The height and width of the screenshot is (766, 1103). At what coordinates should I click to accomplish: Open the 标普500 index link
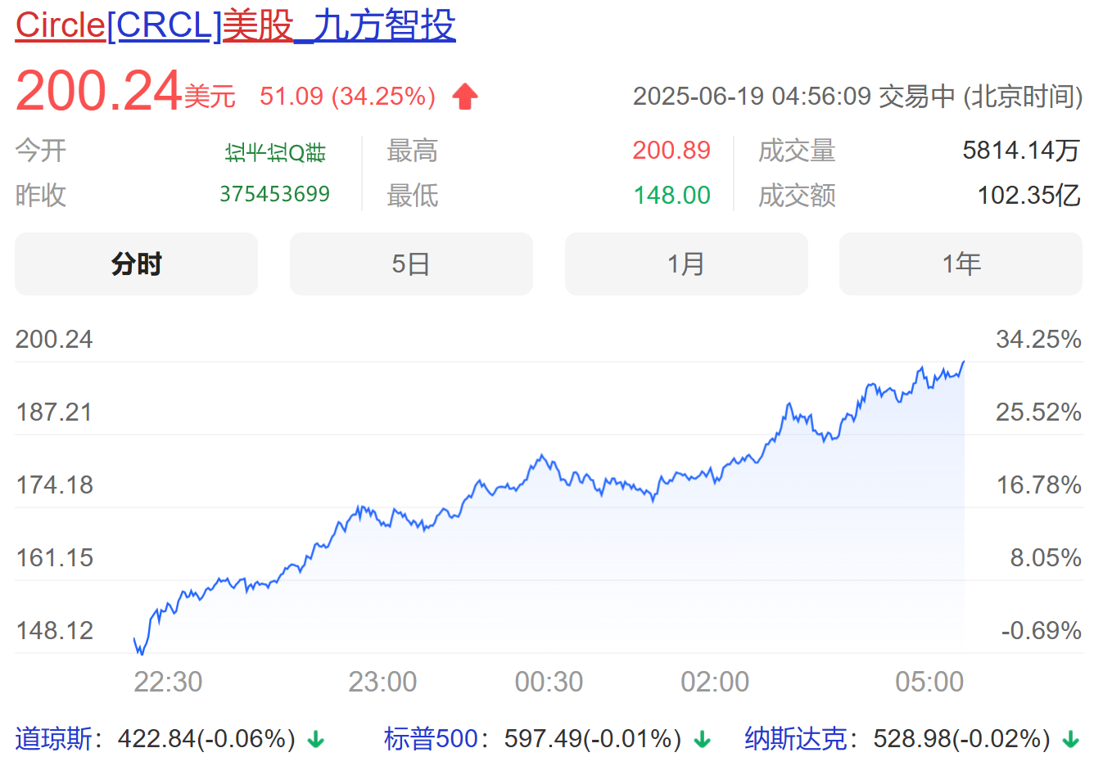click(431, 739)
